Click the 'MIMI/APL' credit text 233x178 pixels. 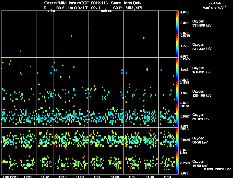click(134, 8)
